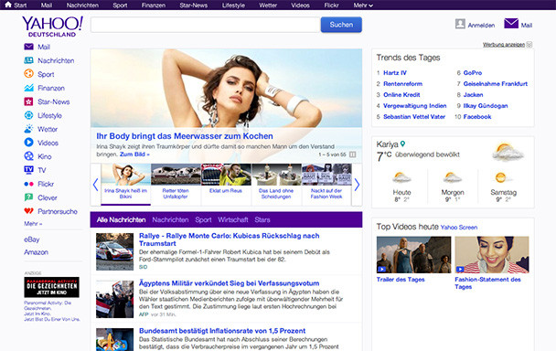Click the Clever icon in sidebar
Image resolution: width=556 pixels, height=351 pixels.
pos(28,197)
